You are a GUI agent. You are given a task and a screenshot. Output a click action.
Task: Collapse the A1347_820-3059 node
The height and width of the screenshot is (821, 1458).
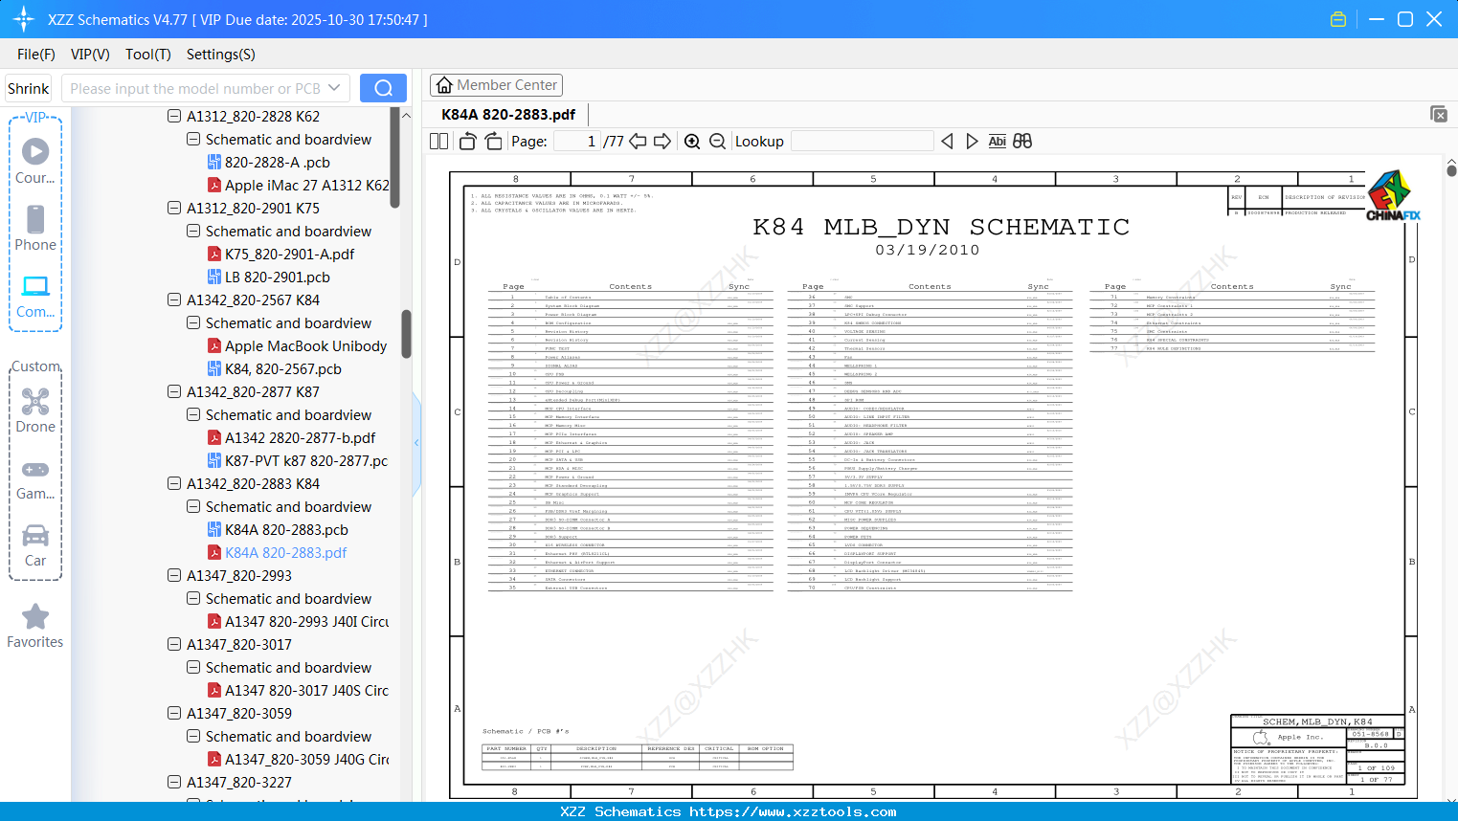(174, 713)
